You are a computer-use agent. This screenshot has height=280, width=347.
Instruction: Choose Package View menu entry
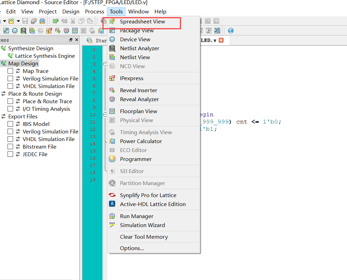(x=154, y=31)
